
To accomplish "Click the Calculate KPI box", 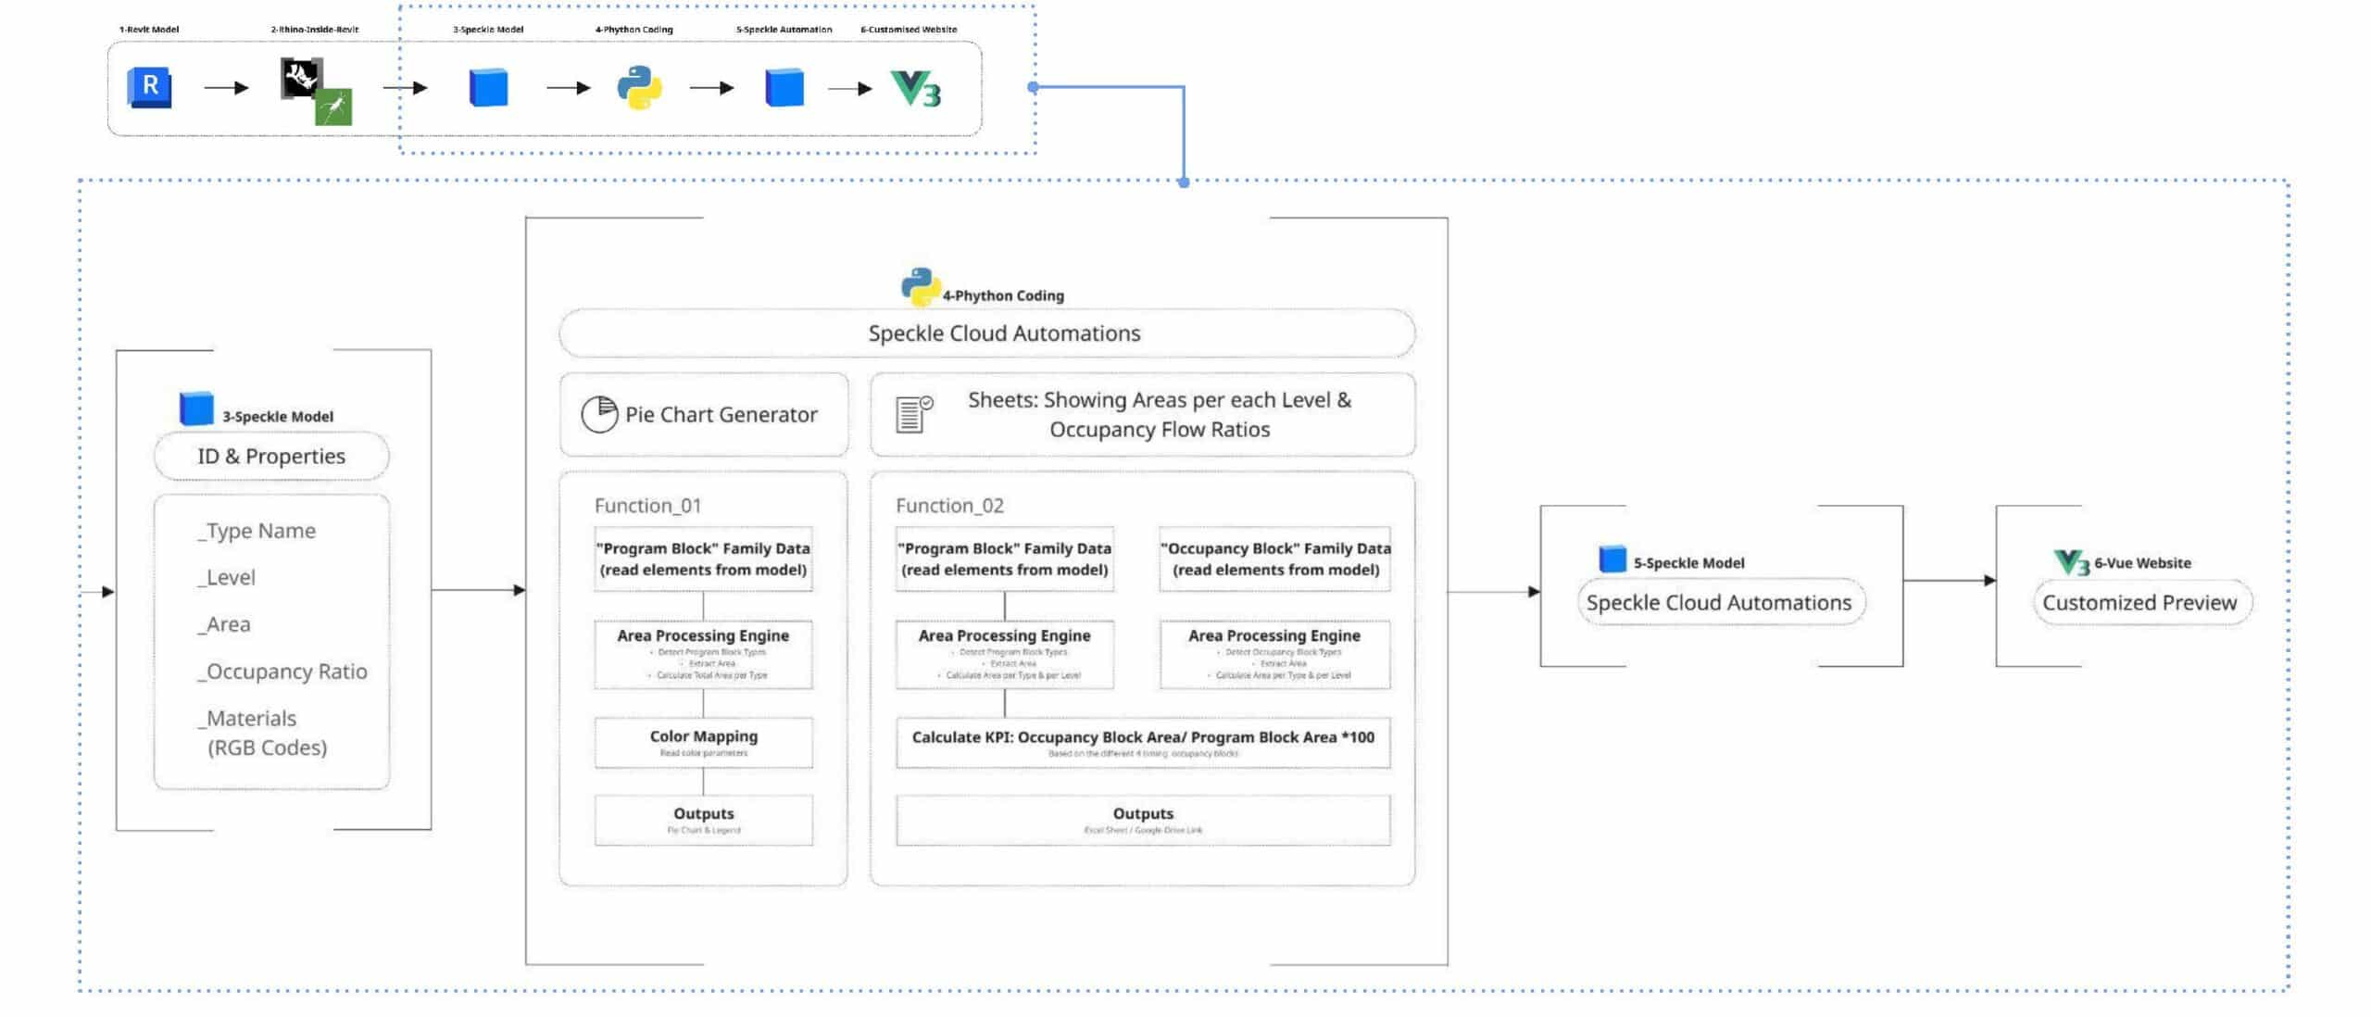I will (x=1142, y=743).
